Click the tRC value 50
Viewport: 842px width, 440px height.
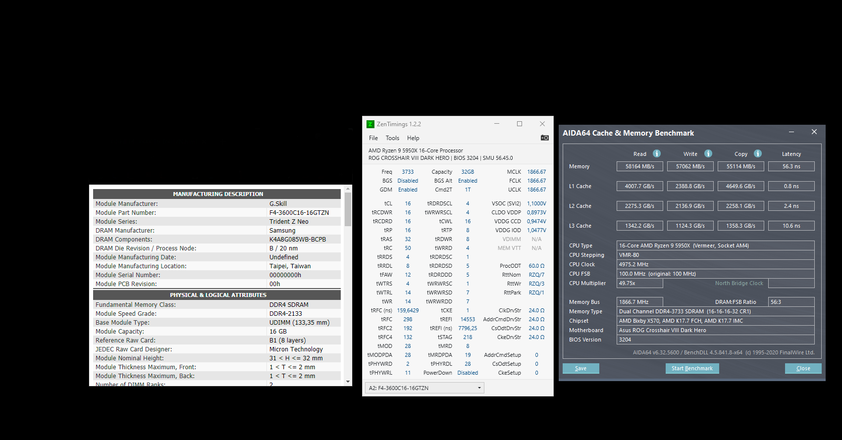408,248
